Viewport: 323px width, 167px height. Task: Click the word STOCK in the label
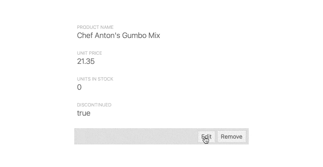click(106, 79)
